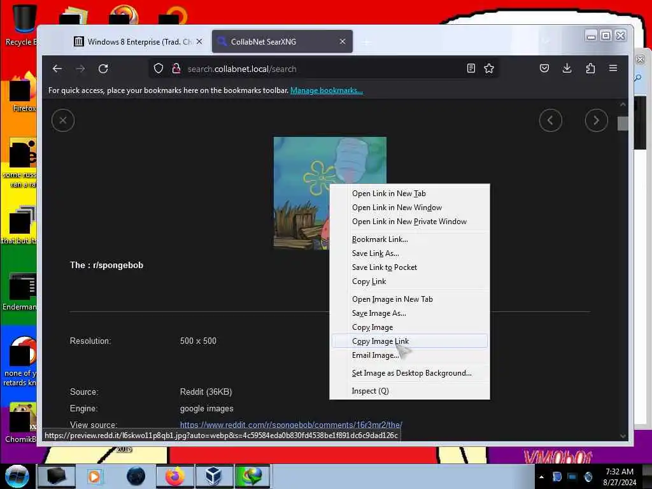Viewport: 652px width, 489px height.
Task: Open the reddit.com View source link
Action: 291,425
